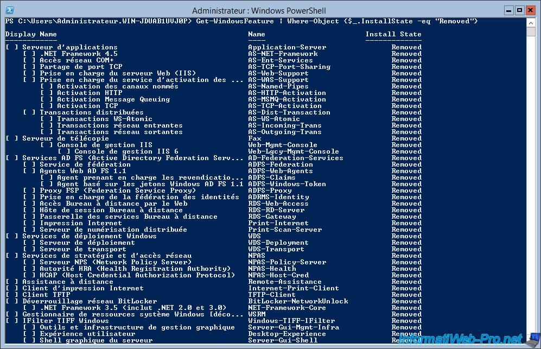Screen dimensions: 541x349
Task: Click Accès Bureau à distance par le Web
Action: pyautogui.click(x=114, y=204)
